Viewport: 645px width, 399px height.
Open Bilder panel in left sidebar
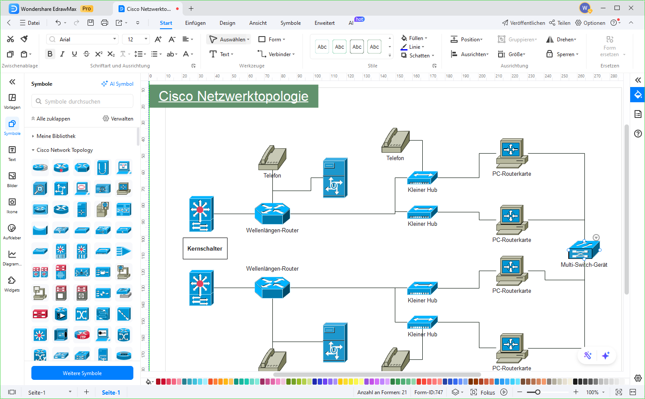(12, 179)
